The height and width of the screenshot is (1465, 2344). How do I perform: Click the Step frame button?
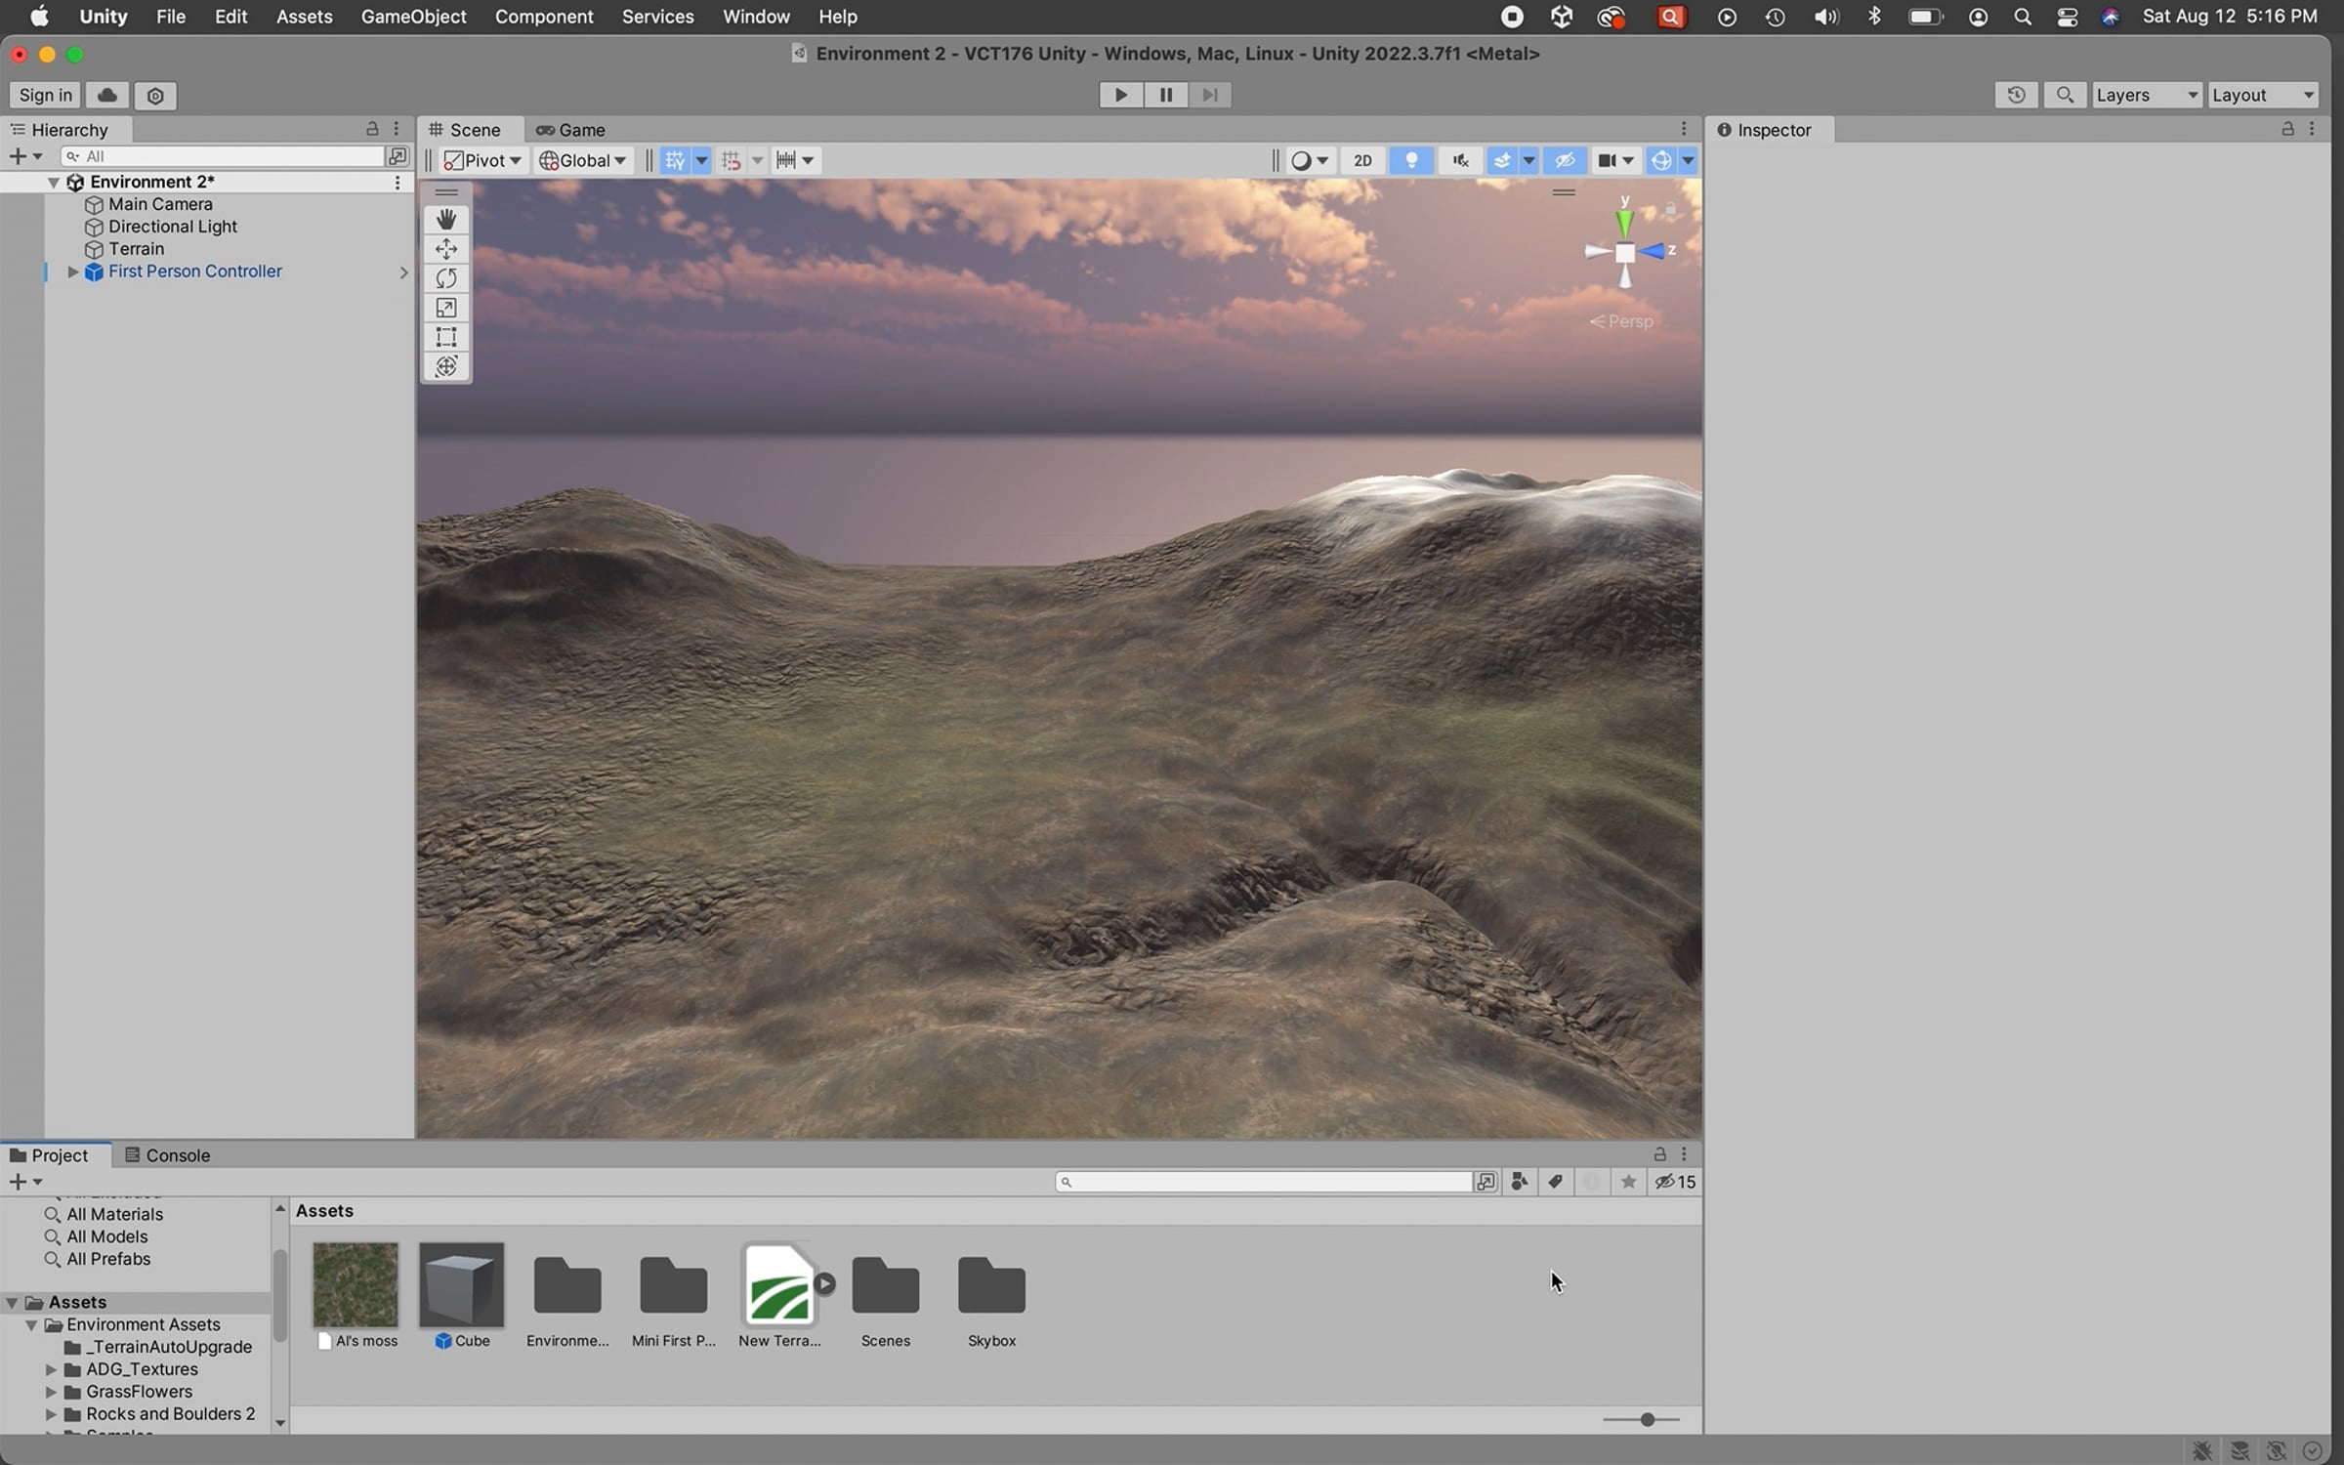(1209, 95)
